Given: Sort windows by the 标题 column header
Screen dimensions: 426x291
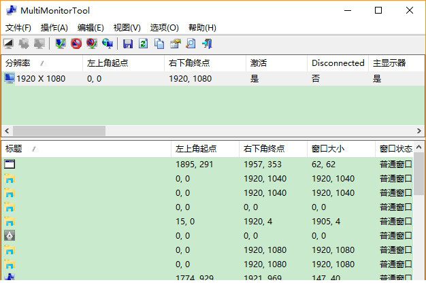Looking at the screenshot, I should 86,149.
